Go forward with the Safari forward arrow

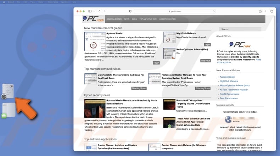105,11
